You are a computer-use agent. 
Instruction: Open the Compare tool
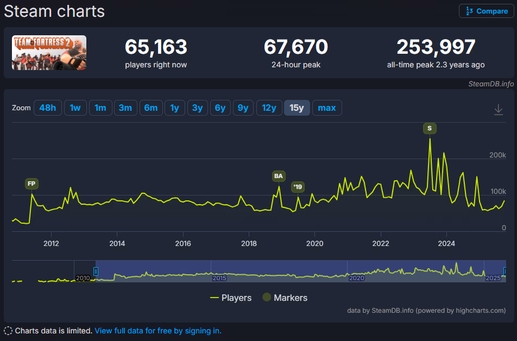tap(487, 11)
